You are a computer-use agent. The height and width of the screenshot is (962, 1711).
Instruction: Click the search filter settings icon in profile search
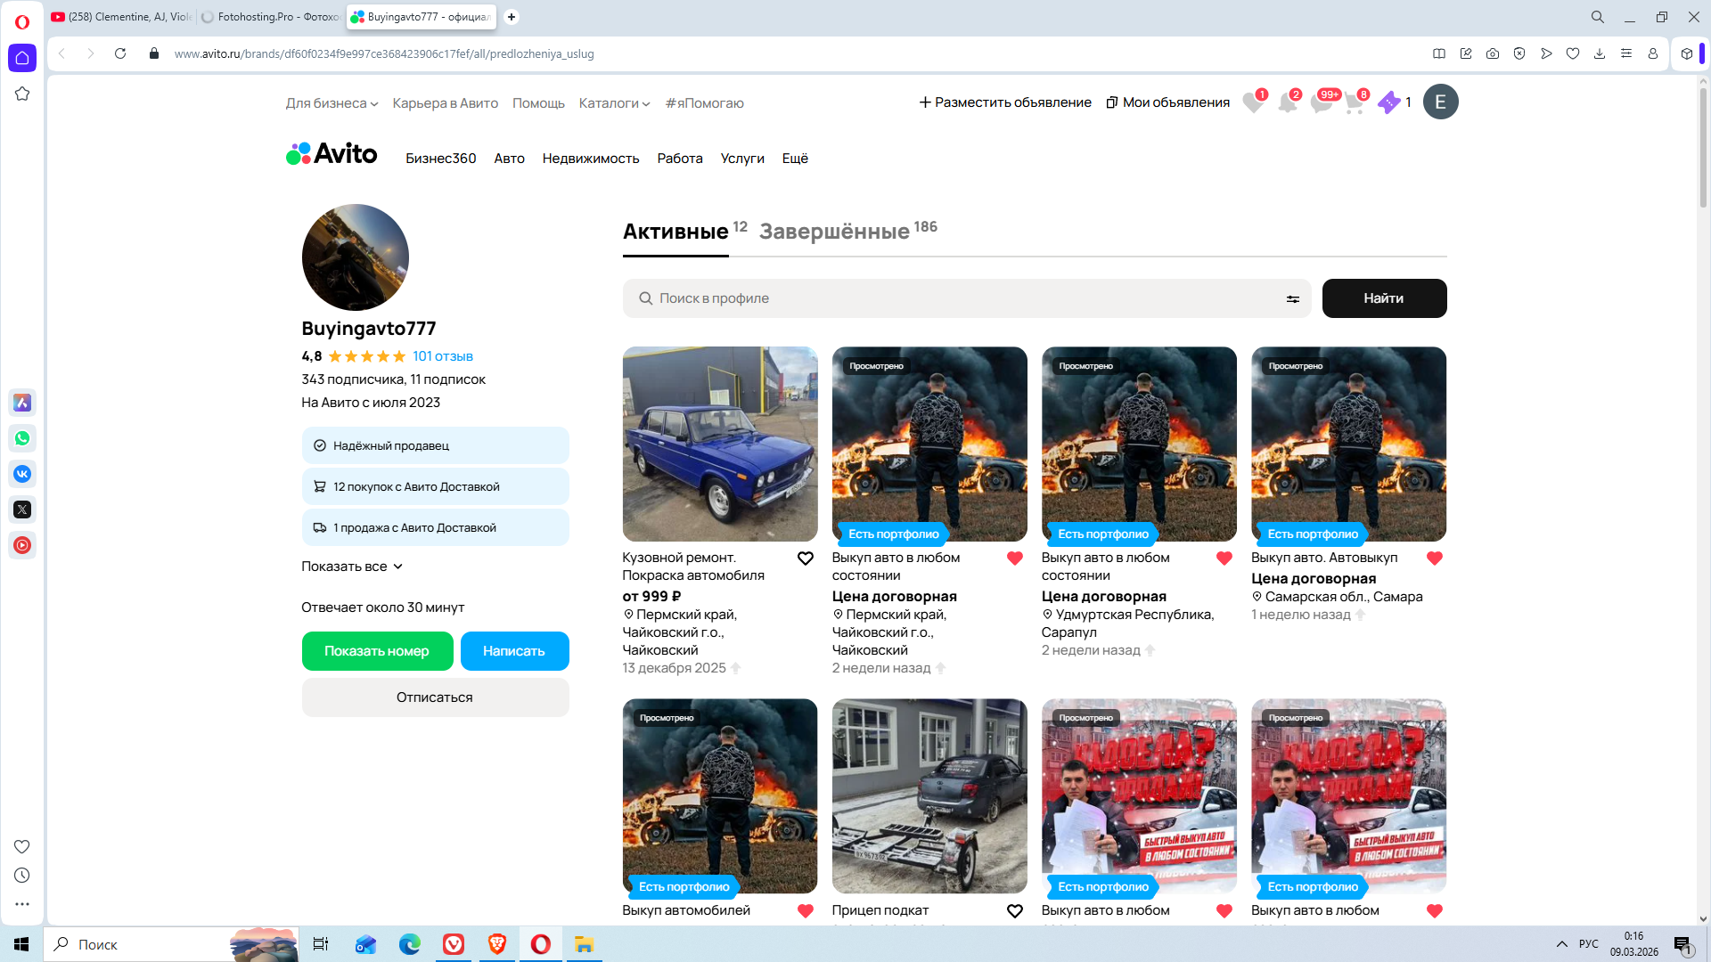[1292, 299]
